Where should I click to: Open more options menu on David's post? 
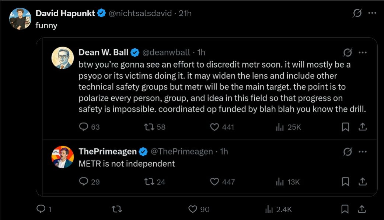coord(372,13)
